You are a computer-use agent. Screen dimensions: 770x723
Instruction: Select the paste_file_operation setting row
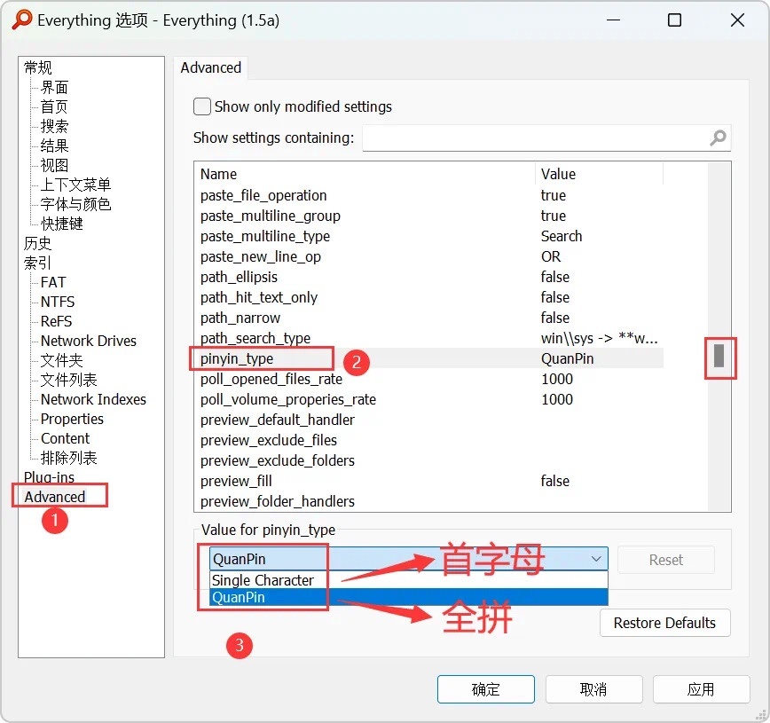[x=429, y=195]
